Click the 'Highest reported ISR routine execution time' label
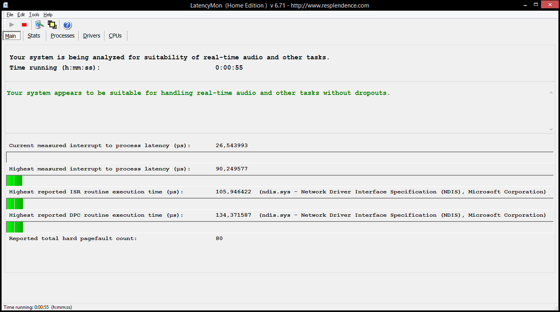This screenshot has height=312, width=560. (96, 192)
